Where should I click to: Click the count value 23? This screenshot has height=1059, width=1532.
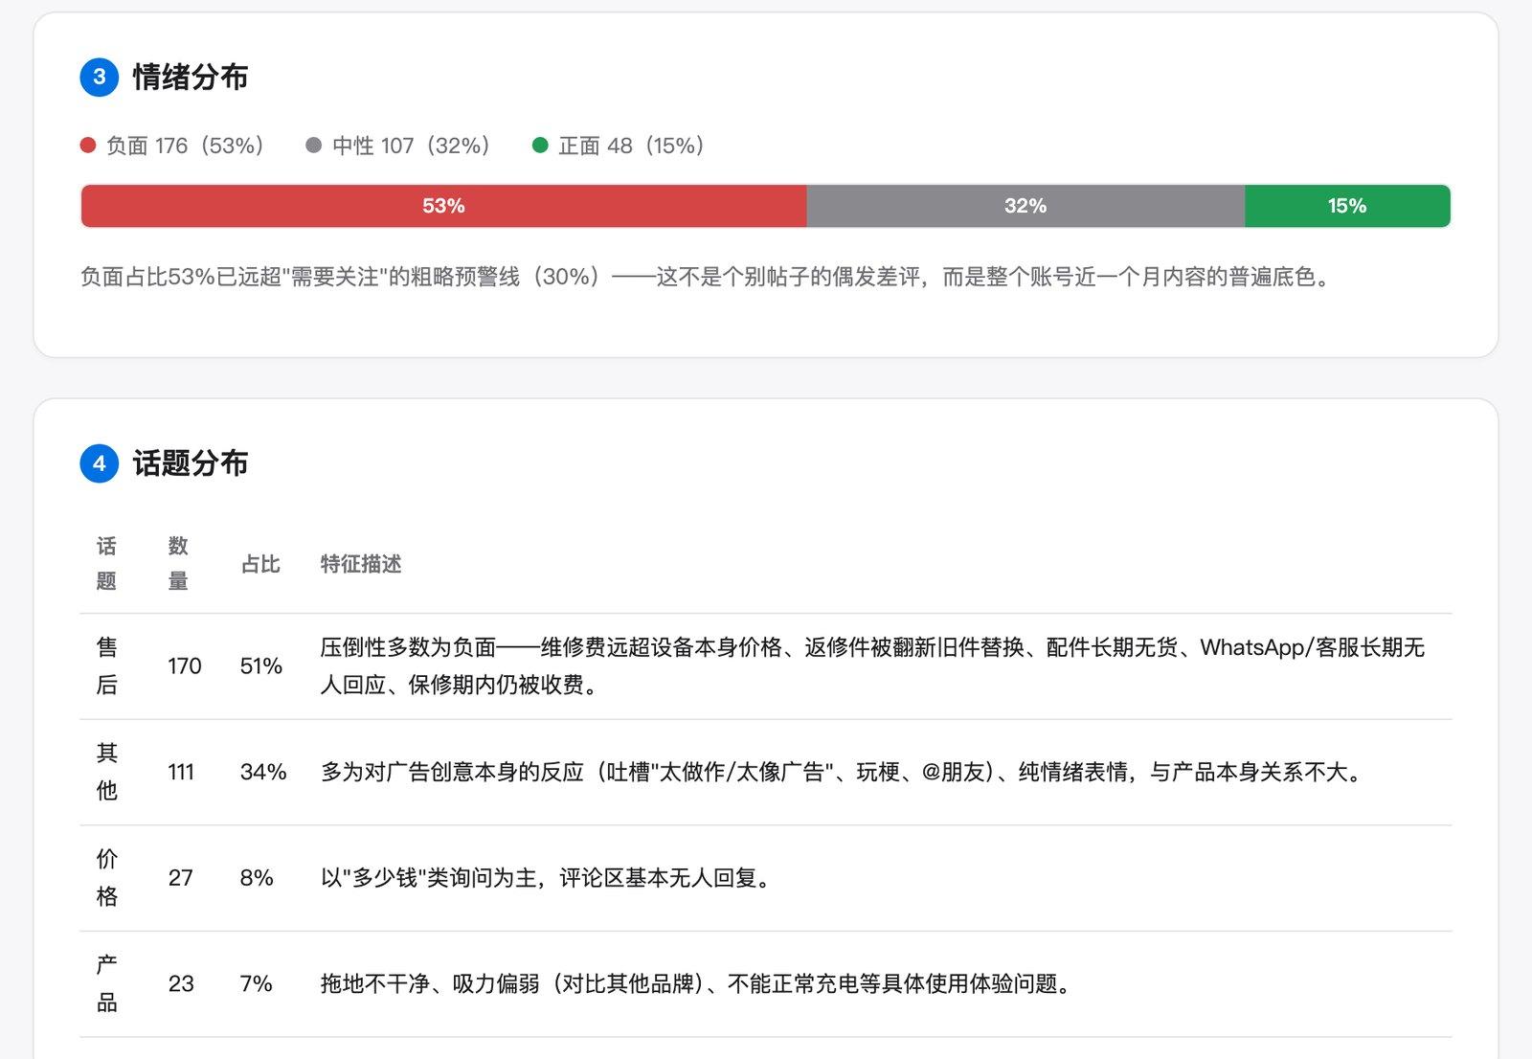point(181,983)
